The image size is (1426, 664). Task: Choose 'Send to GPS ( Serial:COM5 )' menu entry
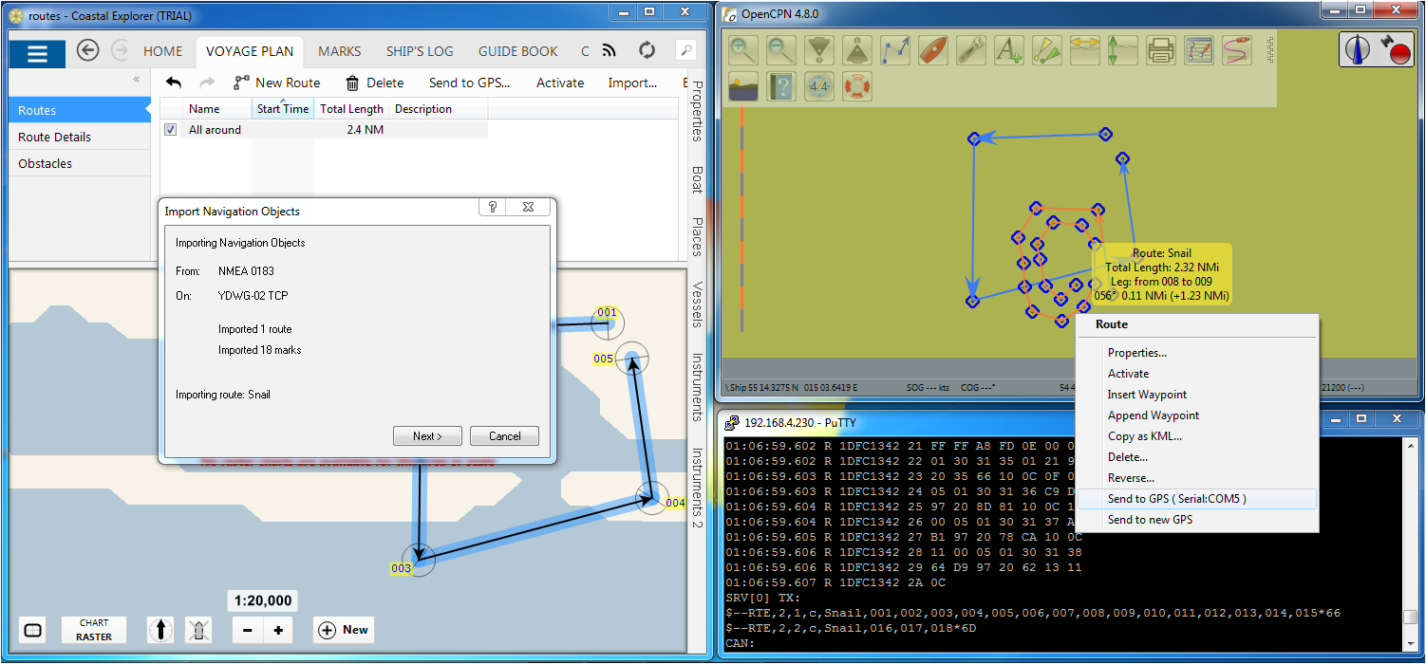(1176, 499)
